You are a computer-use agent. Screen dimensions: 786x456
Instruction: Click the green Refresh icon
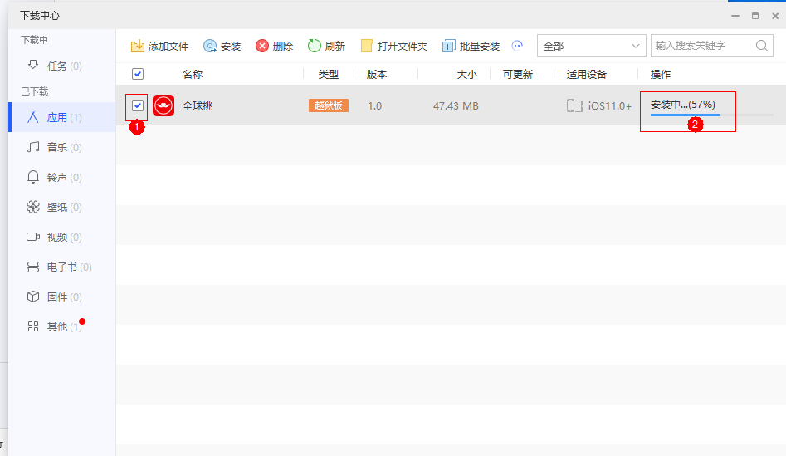pyautogui.click(x=315, y=46)
